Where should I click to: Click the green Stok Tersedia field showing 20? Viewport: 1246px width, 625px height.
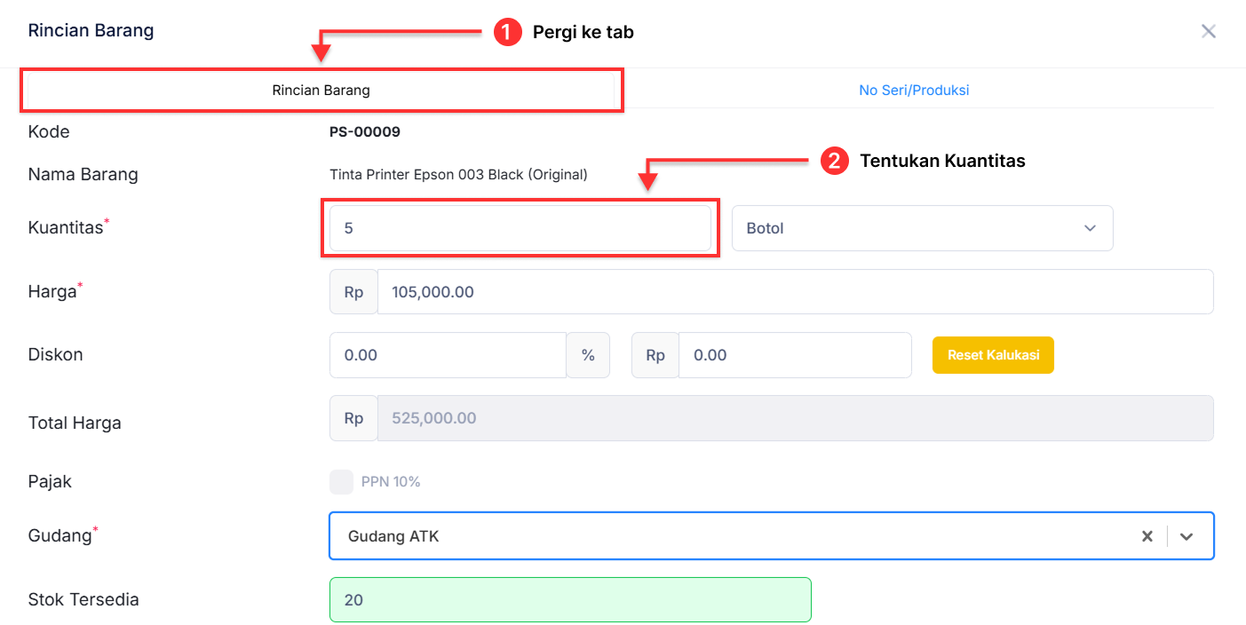pyautogui.click(x=570, y=599)
